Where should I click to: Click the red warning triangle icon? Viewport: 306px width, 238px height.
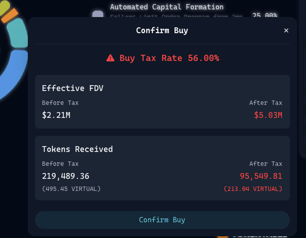[110, 58]
